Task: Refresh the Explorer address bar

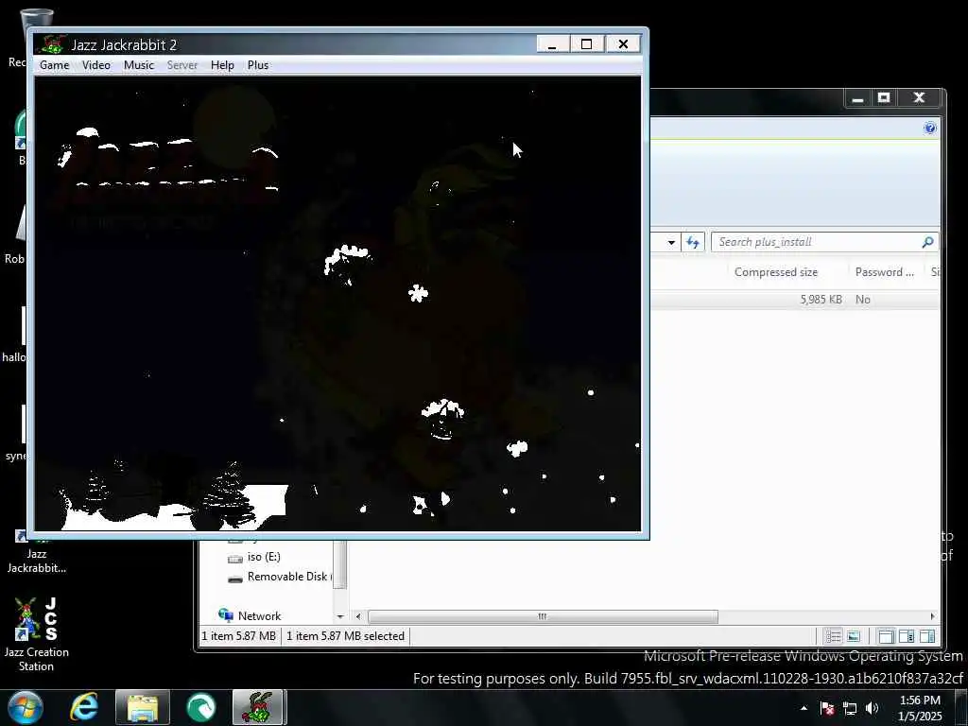Action: pos(693,242)
